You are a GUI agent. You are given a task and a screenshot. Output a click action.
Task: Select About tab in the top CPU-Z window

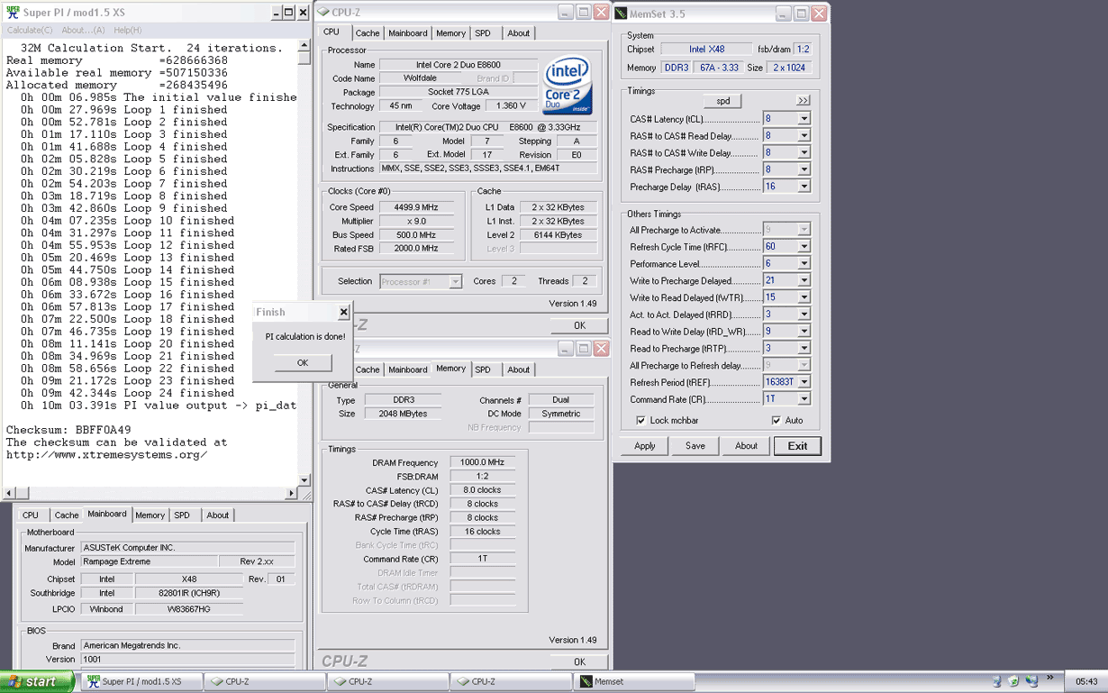click(x=519, y=33)
